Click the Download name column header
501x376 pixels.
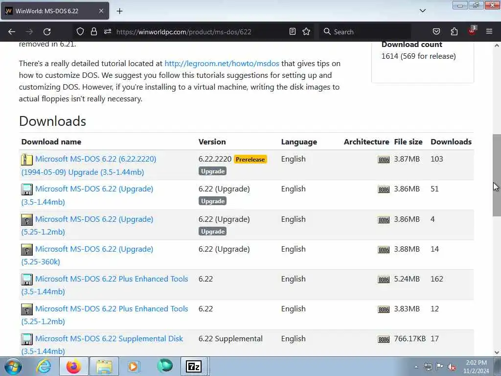coord(51,141)
